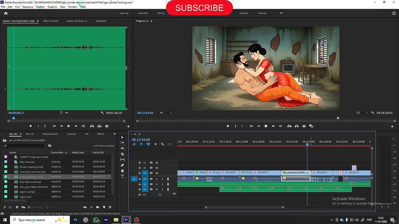The width and height of the screenshot is (399, 224).
Task: Switch to the Assembly workspace
Action: click(143, 13)
